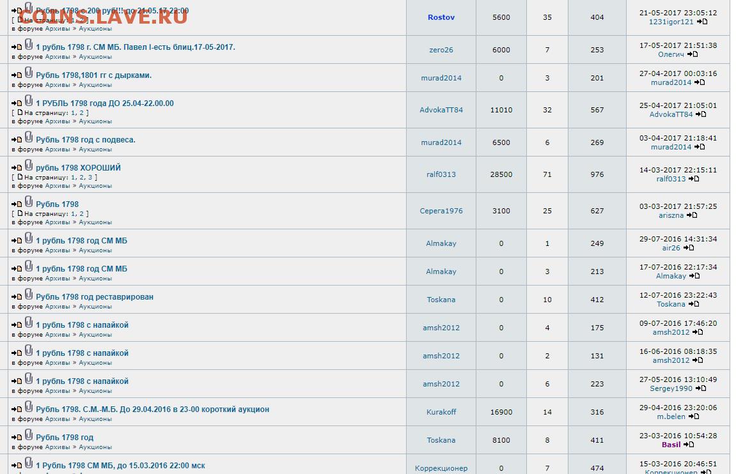Click go-to-first-unread icon for 'Рубль 1798,1801 гг с дырками'
This screenshot has width=736, height=474.
click(17, 75)
